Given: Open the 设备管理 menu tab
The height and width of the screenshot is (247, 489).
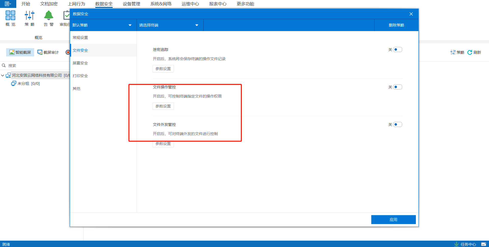Looking at the screenshot, I should click(131, 4).
